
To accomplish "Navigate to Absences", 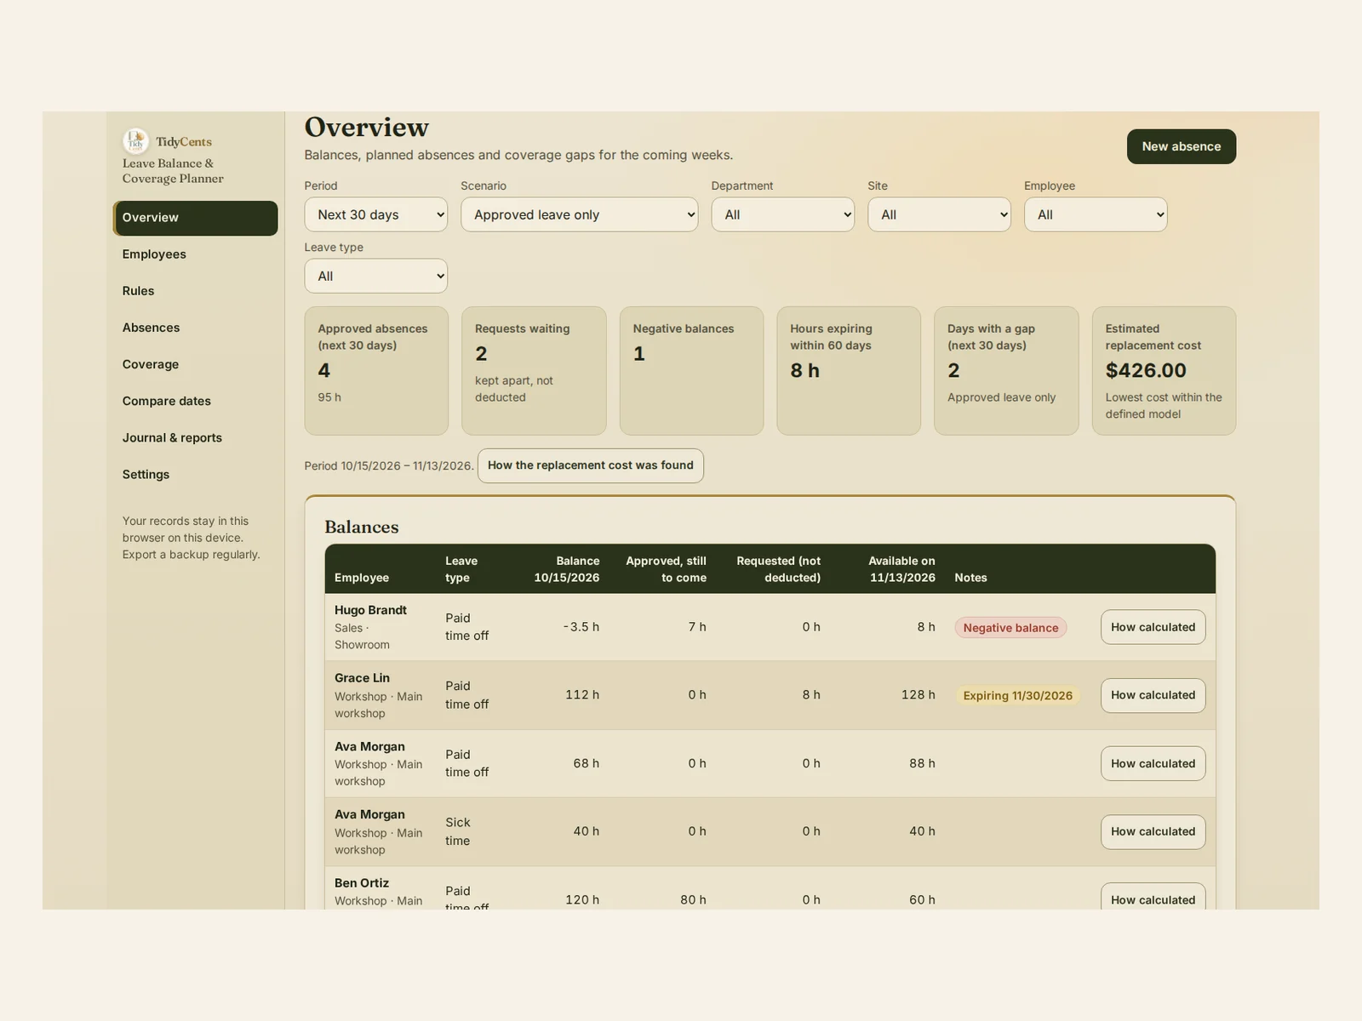I will [196, 328].
